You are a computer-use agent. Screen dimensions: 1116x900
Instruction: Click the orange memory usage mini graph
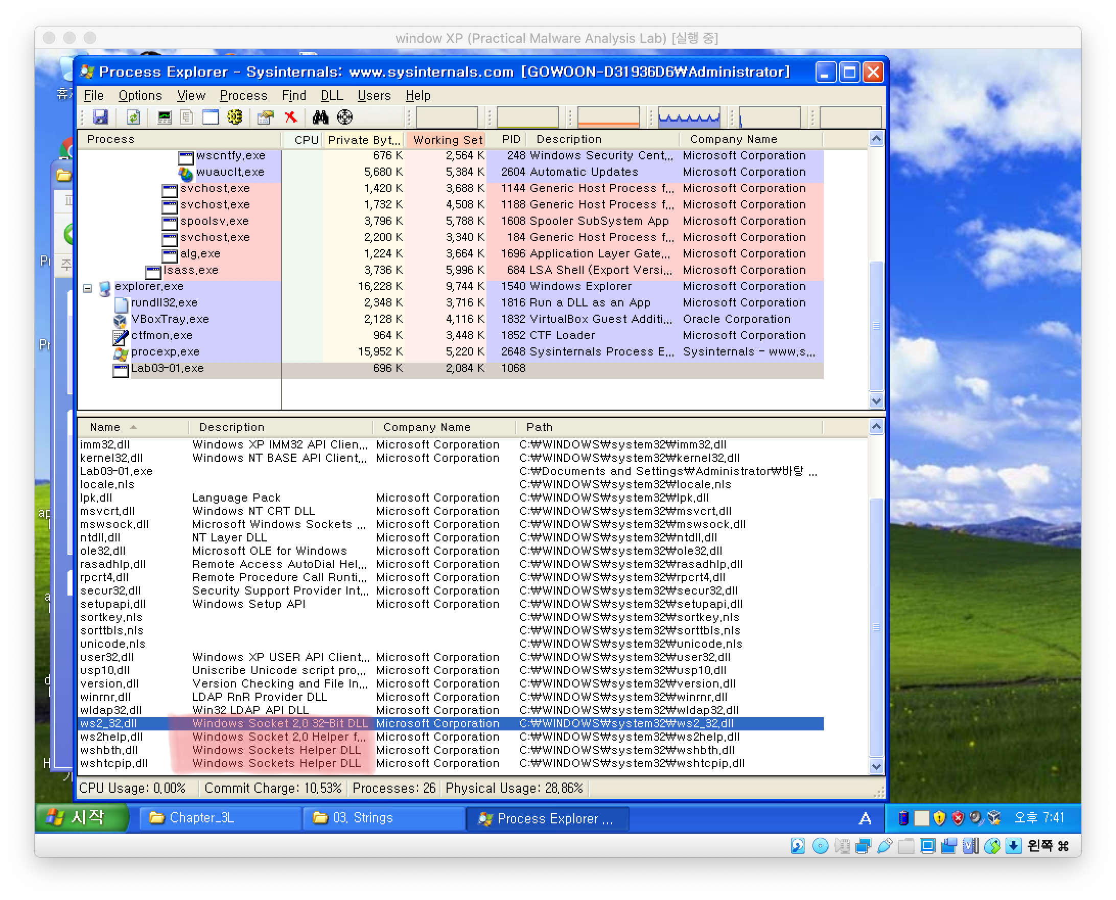pos(608,117)
